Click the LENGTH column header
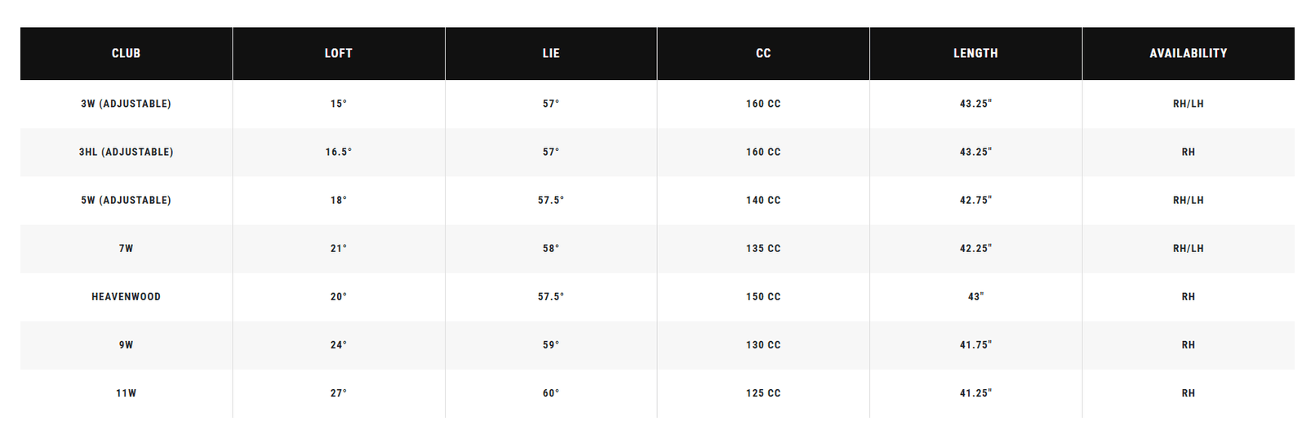This screenshot has height=430, width=1306. [x=975, y=53]
